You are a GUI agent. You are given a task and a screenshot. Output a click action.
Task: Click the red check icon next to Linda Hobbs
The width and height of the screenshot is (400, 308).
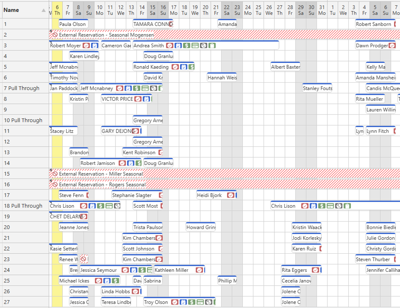(x=136, y=291)
